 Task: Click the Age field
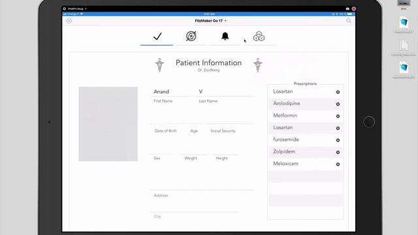click(196, 119)
